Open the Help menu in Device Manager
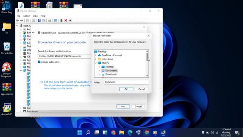The width and height of the screenshot is (243, 137). tap(43, 16)
